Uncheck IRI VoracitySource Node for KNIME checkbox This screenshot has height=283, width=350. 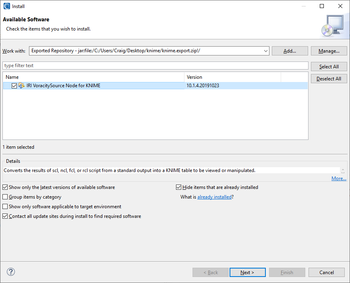(14, 86)
